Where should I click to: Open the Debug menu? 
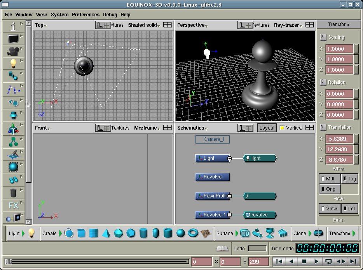110,15
